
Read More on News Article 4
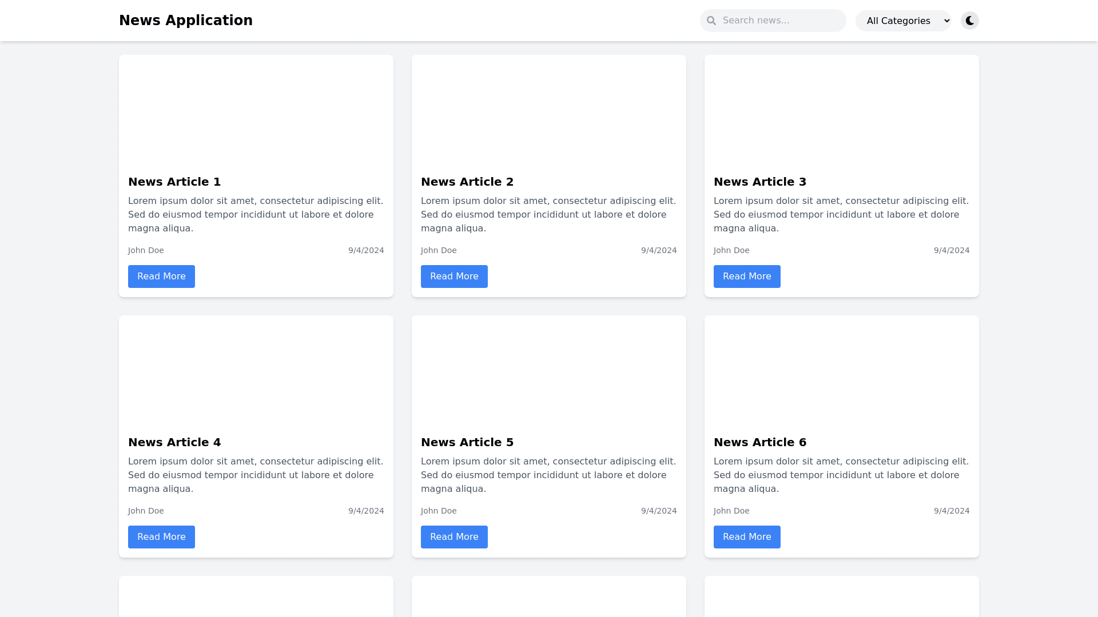tap(161, 537)
